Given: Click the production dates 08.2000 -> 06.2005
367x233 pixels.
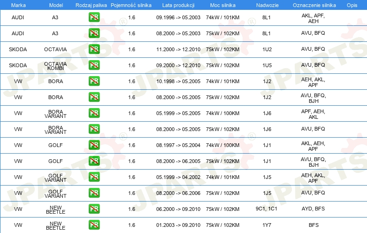Looking at the screenshot, I should [x=178, y=161].
